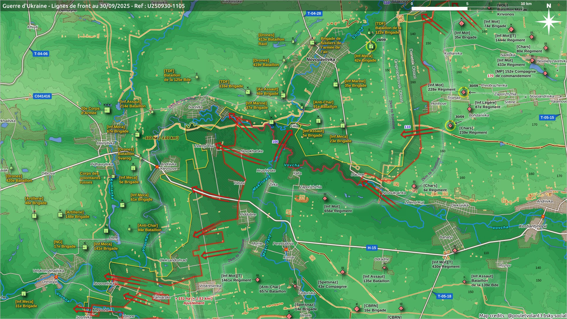Click the +151 ha Ajustement annotation

[194, 301]
